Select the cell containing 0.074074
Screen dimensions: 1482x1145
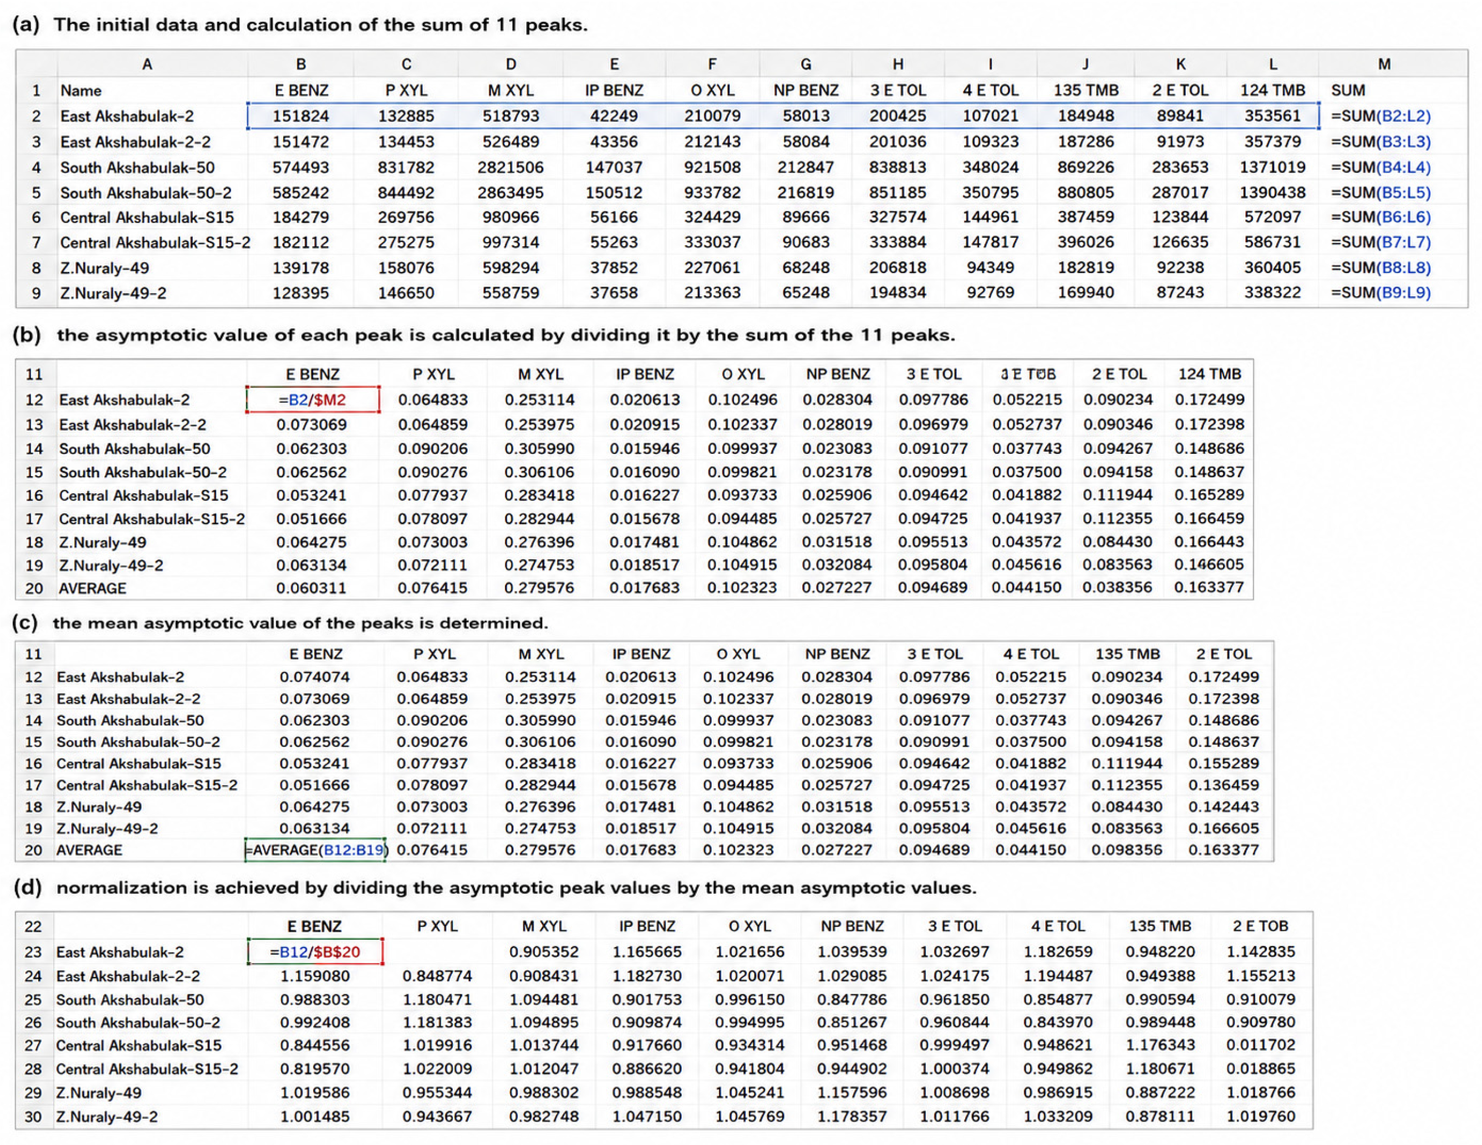(315, 677)
